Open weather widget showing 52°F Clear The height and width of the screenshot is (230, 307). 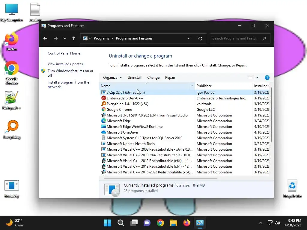tap(15, 223)
